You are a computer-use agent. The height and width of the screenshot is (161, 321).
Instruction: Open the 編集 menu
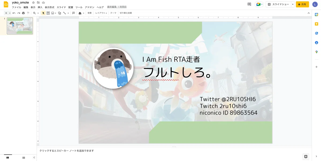pyautogui.click(x=26, y=7)
